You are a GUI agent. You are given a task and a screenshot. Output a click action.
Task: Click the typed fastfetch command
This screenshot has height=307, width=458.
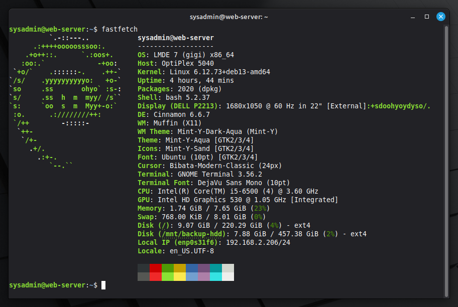click(120, 29)
